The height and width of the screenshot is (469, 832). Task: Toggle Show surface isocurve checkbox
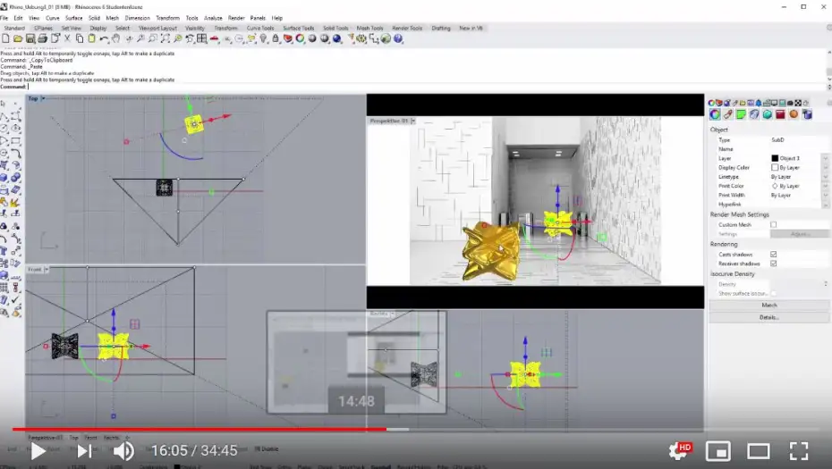pyautogui.click(x=774, y=293)
